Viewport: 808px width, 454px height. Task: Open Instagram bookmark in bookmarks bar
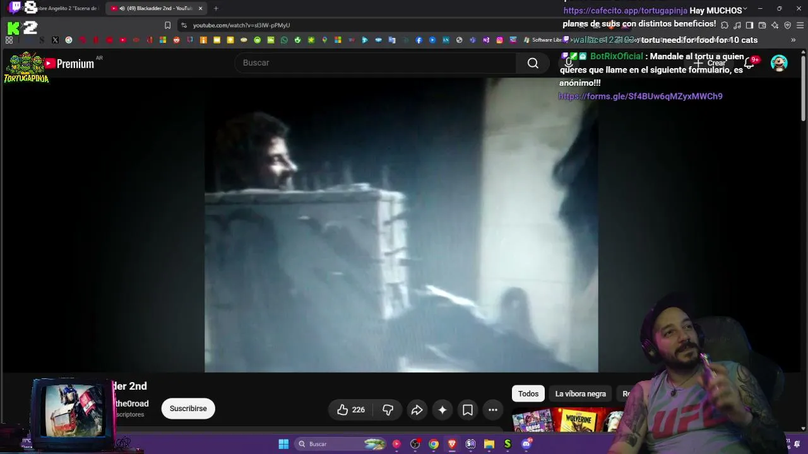click(499, 40)
